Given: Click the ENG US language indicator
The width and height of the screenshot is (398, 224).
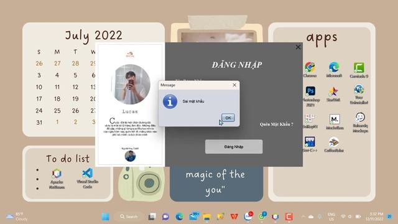Looking at the screenshot, I should tap(331, 217).
